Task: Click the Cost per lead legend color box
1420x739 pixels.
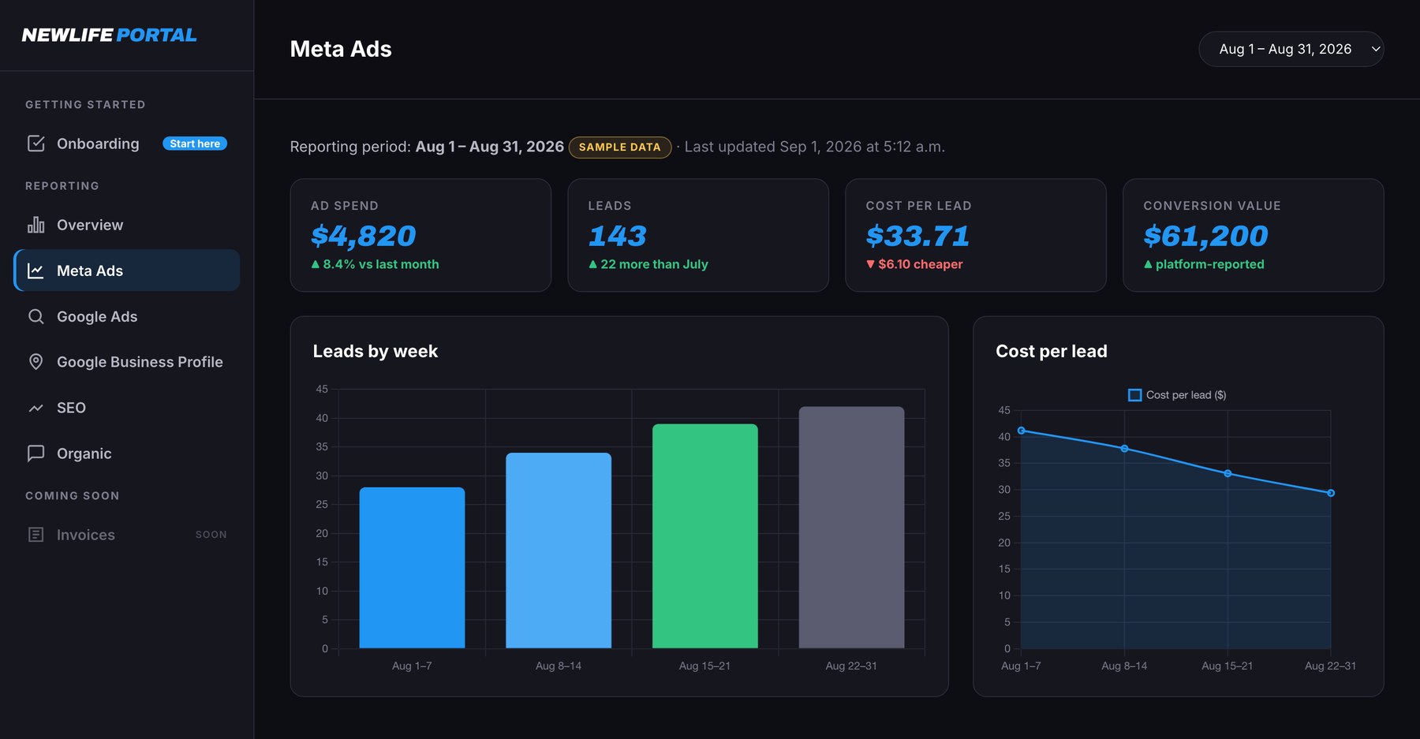Action: pos(1135,395)
